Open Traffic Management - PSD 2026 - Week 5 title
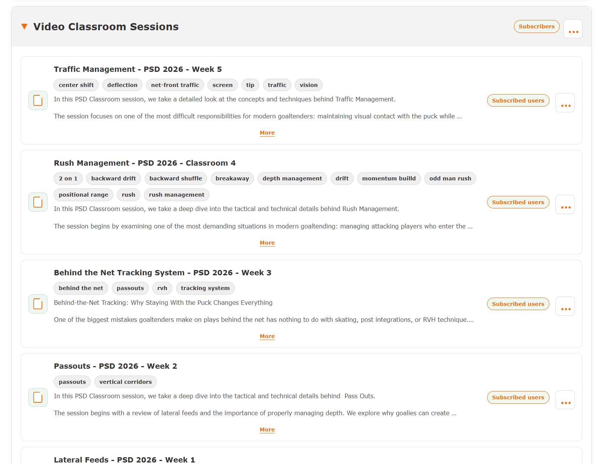Screen dimensions: 602x464 tap(138, 69)
